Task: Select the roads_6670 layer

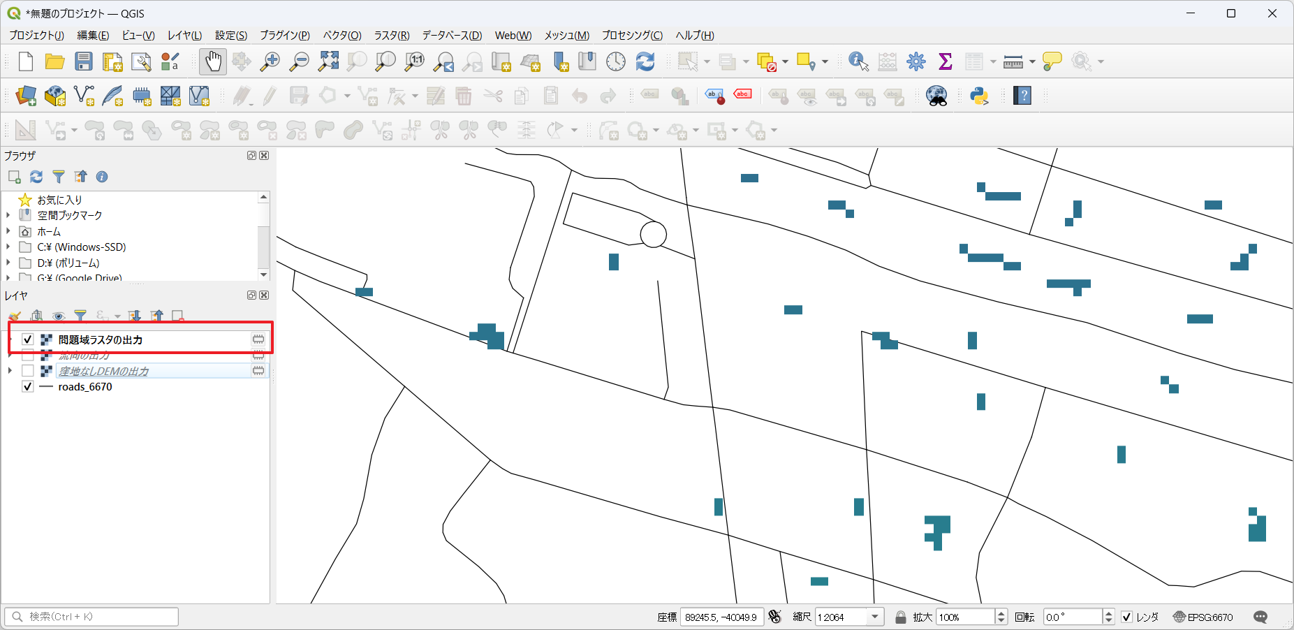Action: pyautogui.click(x=85, y=386)
